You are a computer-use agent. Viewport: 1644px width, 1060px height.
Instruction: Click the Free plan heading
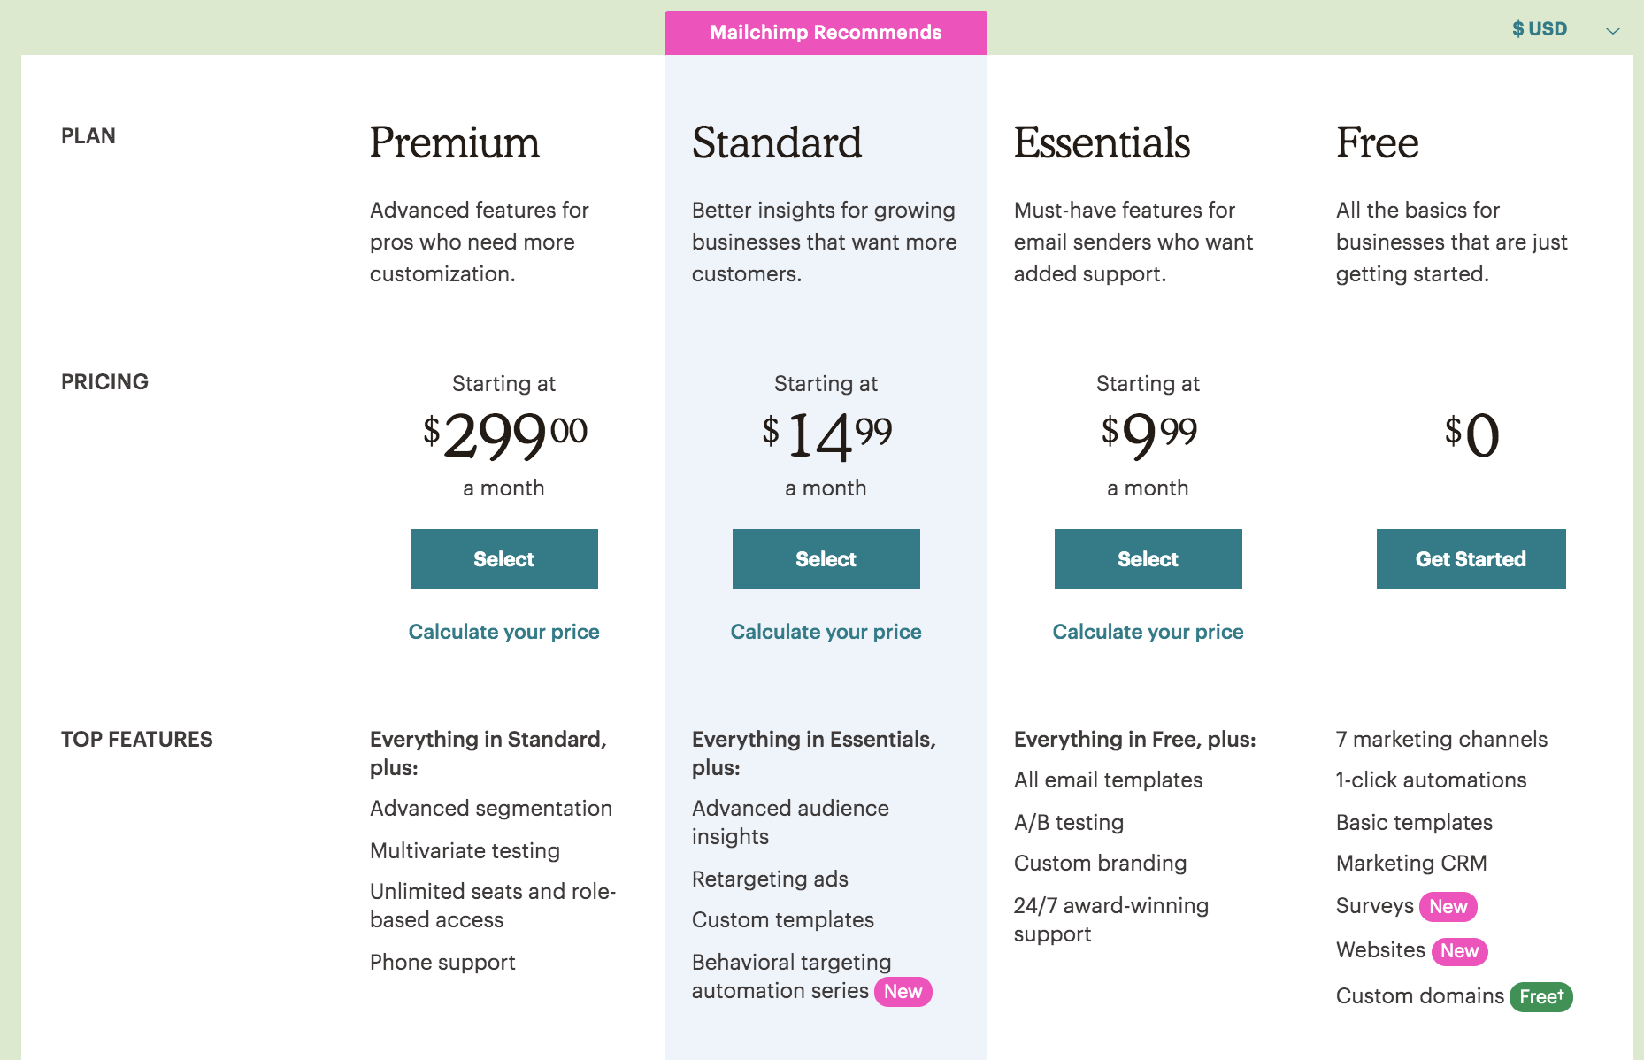click(x=1378, y=143)
